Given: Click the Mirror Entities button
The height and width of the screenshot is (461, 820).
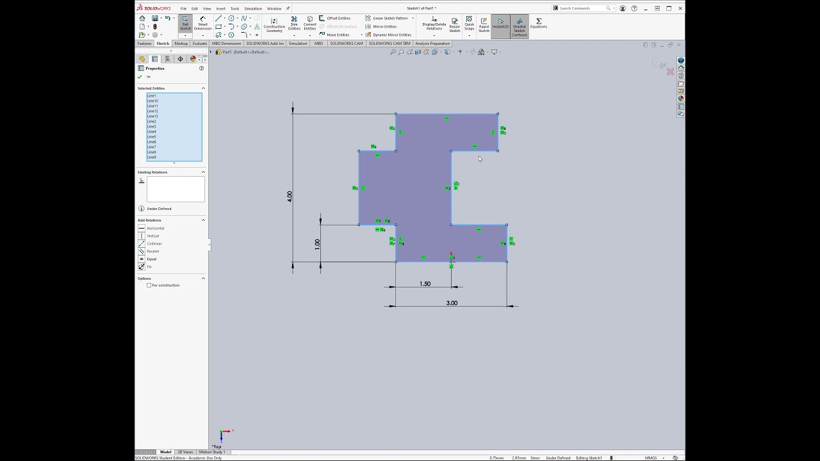Looking at the screenshot, I should pyautogui.click(x=381, y=27).
